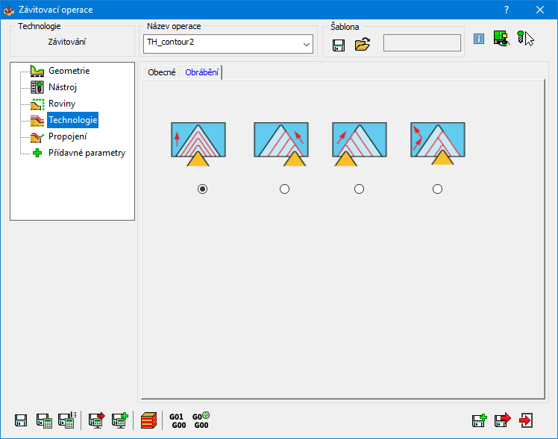Image resolution: width=558 pixels, height=439 pixels.
Task: Click the save template icon under Šablona
Action: pos(339,45)
